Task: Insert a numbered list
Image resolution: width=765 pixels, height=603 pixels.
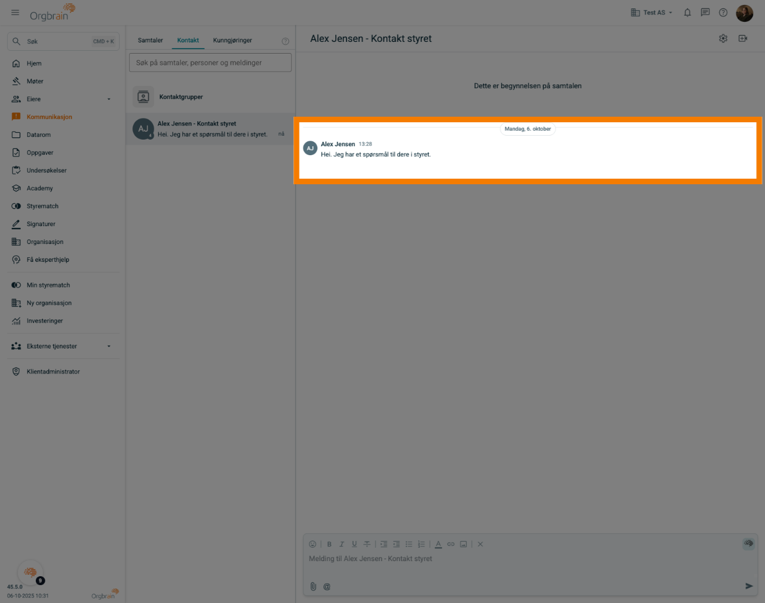Action: (x=421, y=544)
